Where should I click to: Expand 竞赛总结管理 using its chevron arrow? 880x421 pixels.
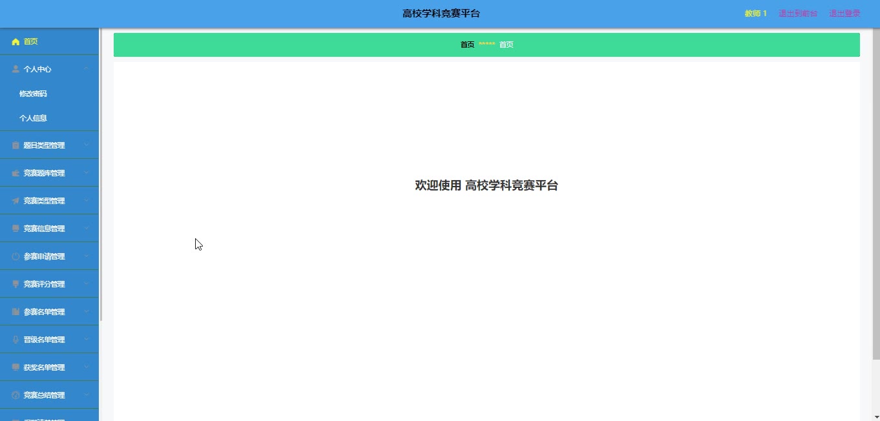86,395
